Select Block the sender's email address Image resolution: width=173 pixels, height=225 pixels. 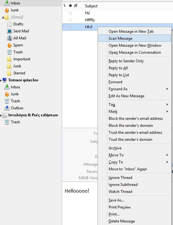(136, 119)
